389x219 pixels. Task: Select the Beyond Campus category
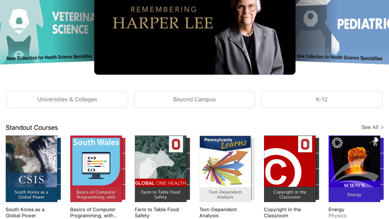[x=194, y=100]
